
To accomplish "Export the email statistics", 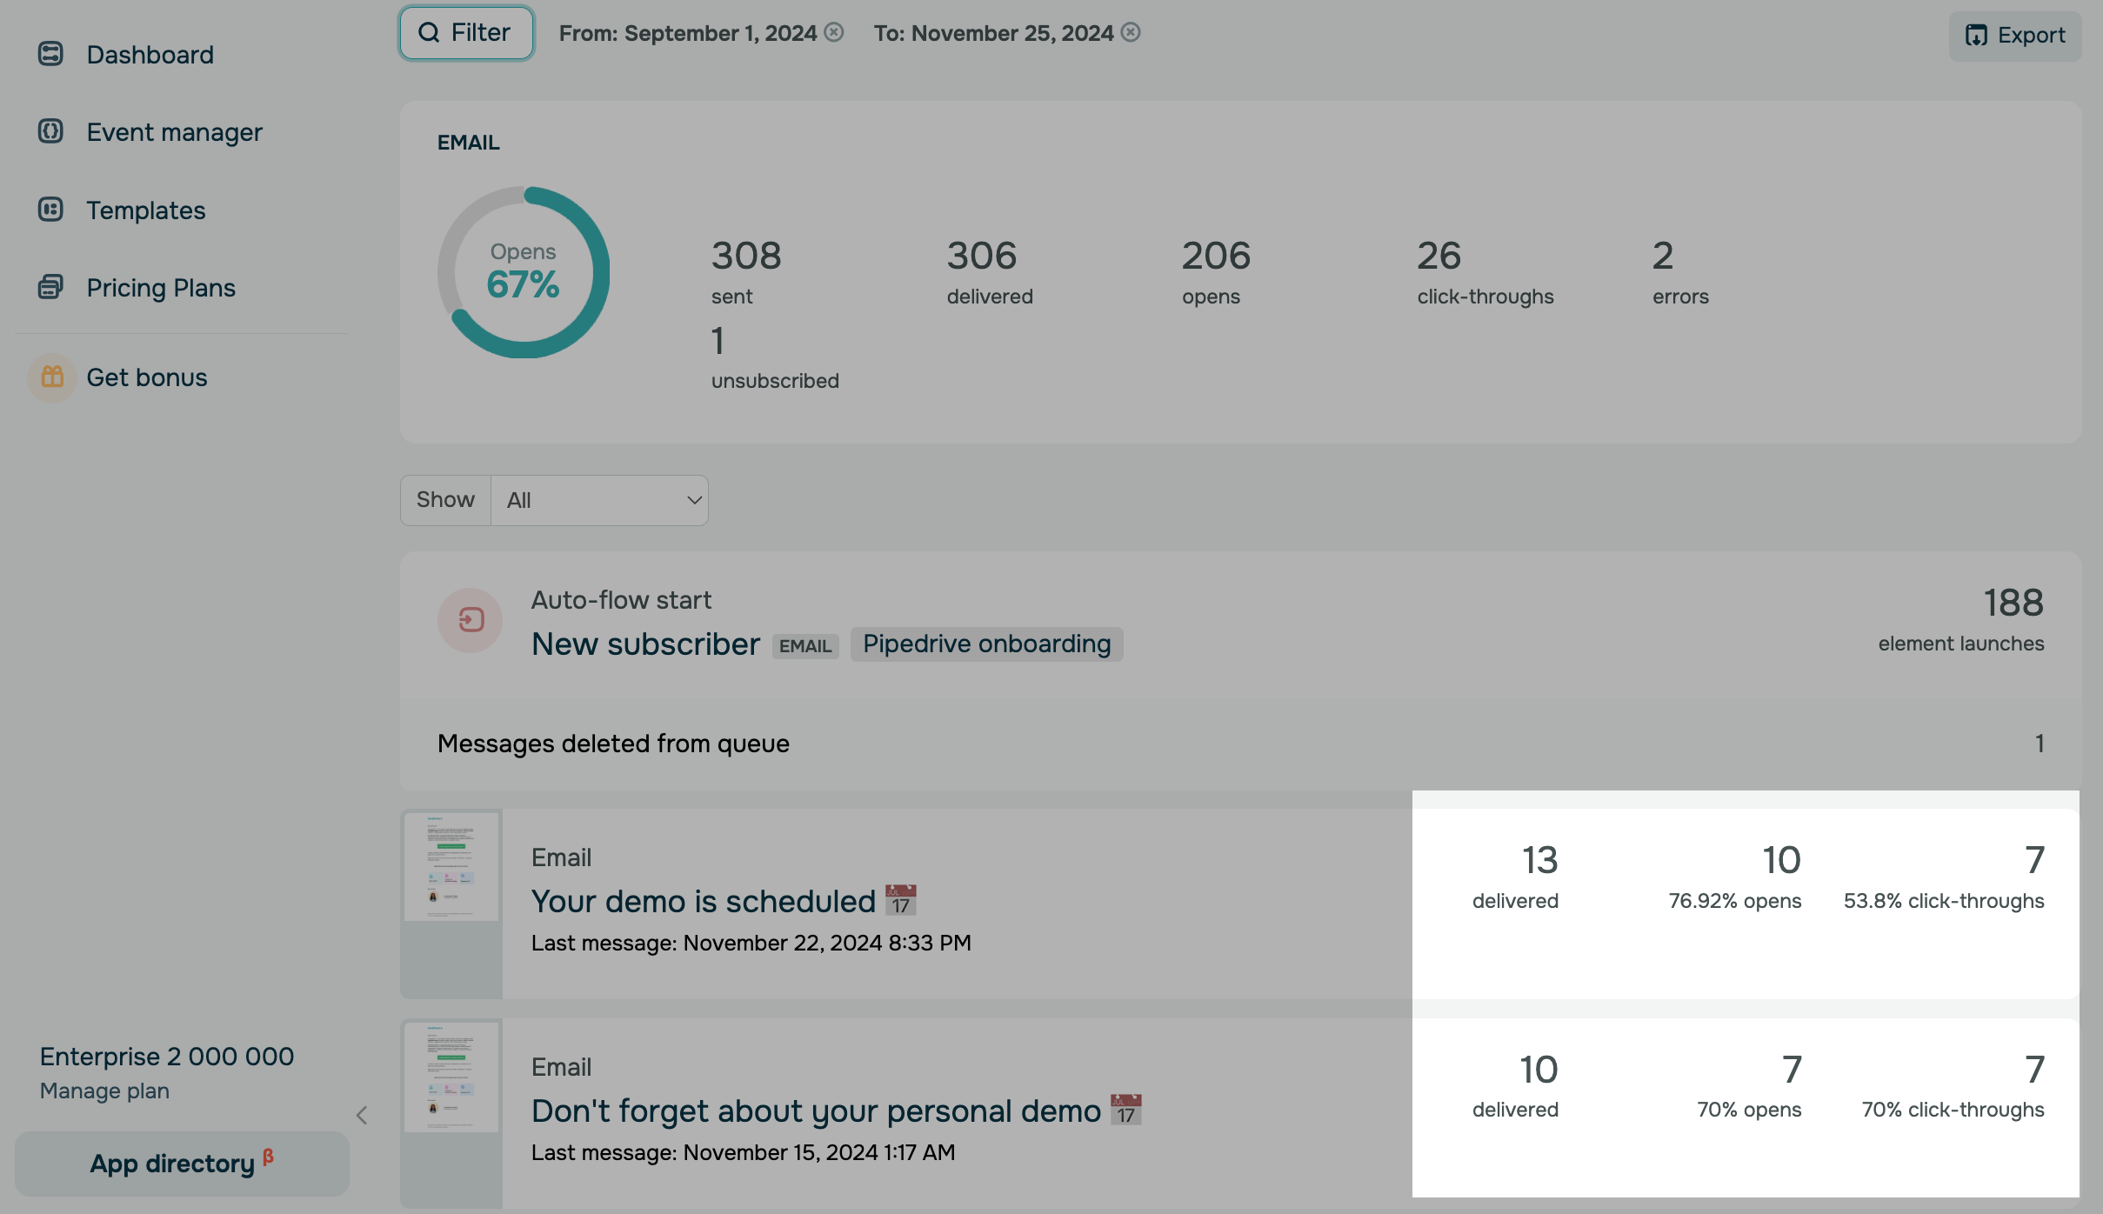I will (2015, 36).
